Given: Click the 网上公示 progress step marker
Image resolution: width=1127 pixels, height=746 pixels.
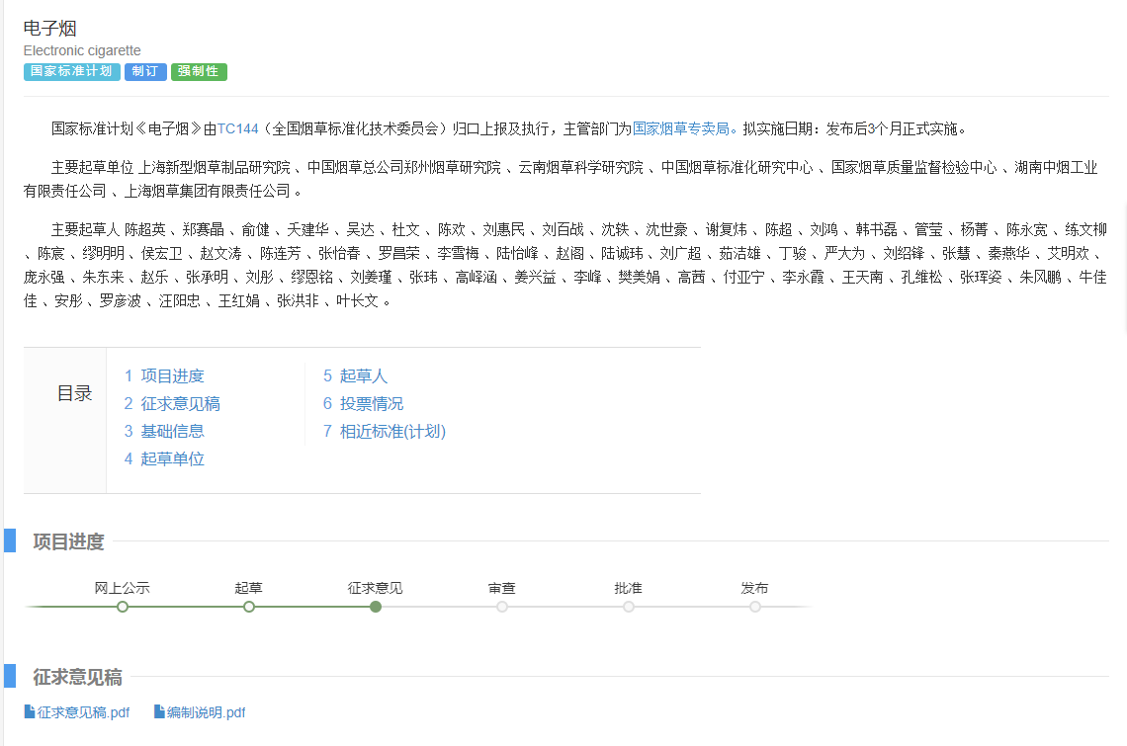Looking at the screenshot, I should [x=123, y=607].
